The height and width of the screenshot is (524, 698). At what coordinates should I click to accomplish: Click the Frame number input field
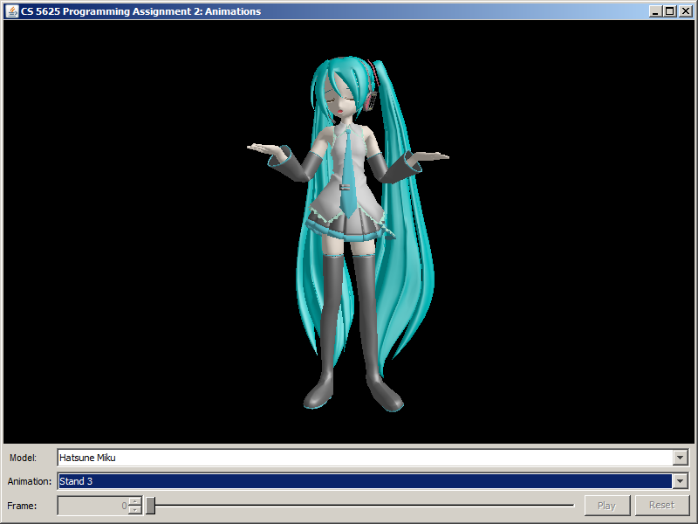click(x=92, y=506)
